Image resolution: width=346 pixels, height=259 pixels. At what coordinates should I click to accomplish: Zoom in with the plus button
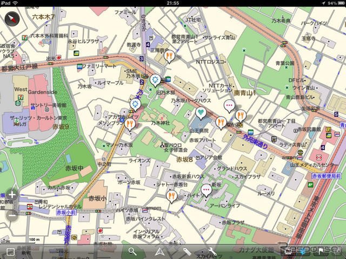pyautogui.click(x=12, y=195)
